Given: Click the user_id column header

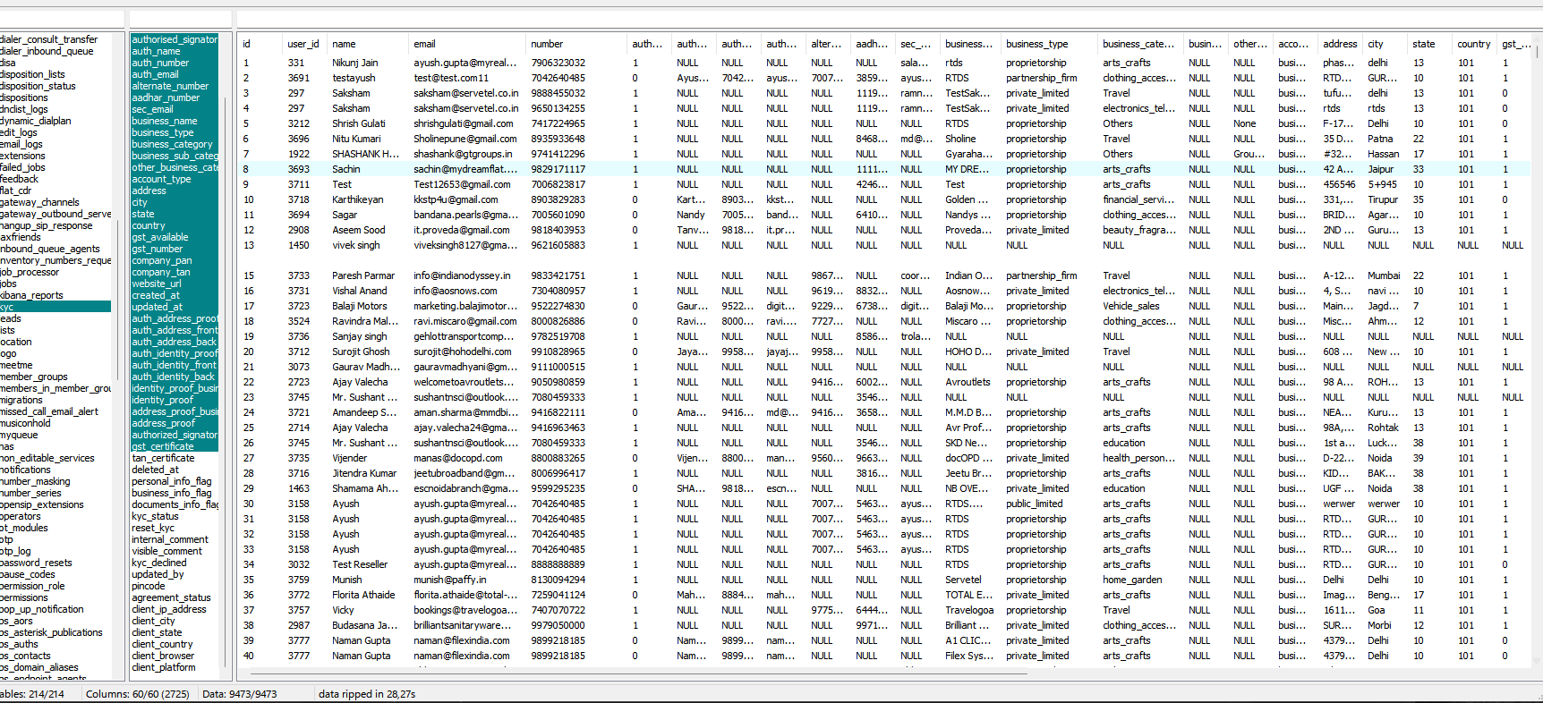Looking at the screenshot, I should coord(304,44).
